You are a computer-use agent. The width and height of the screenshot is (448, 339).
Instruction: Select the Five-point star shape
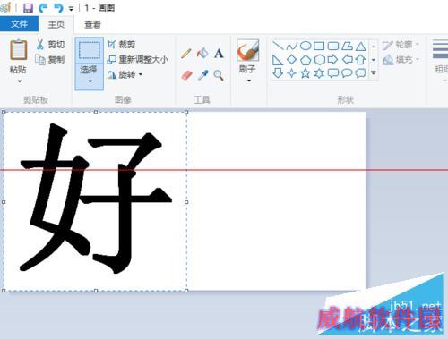[x=306, y=73]
